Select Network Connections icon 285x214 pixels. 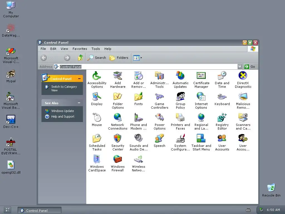[118, 121]
